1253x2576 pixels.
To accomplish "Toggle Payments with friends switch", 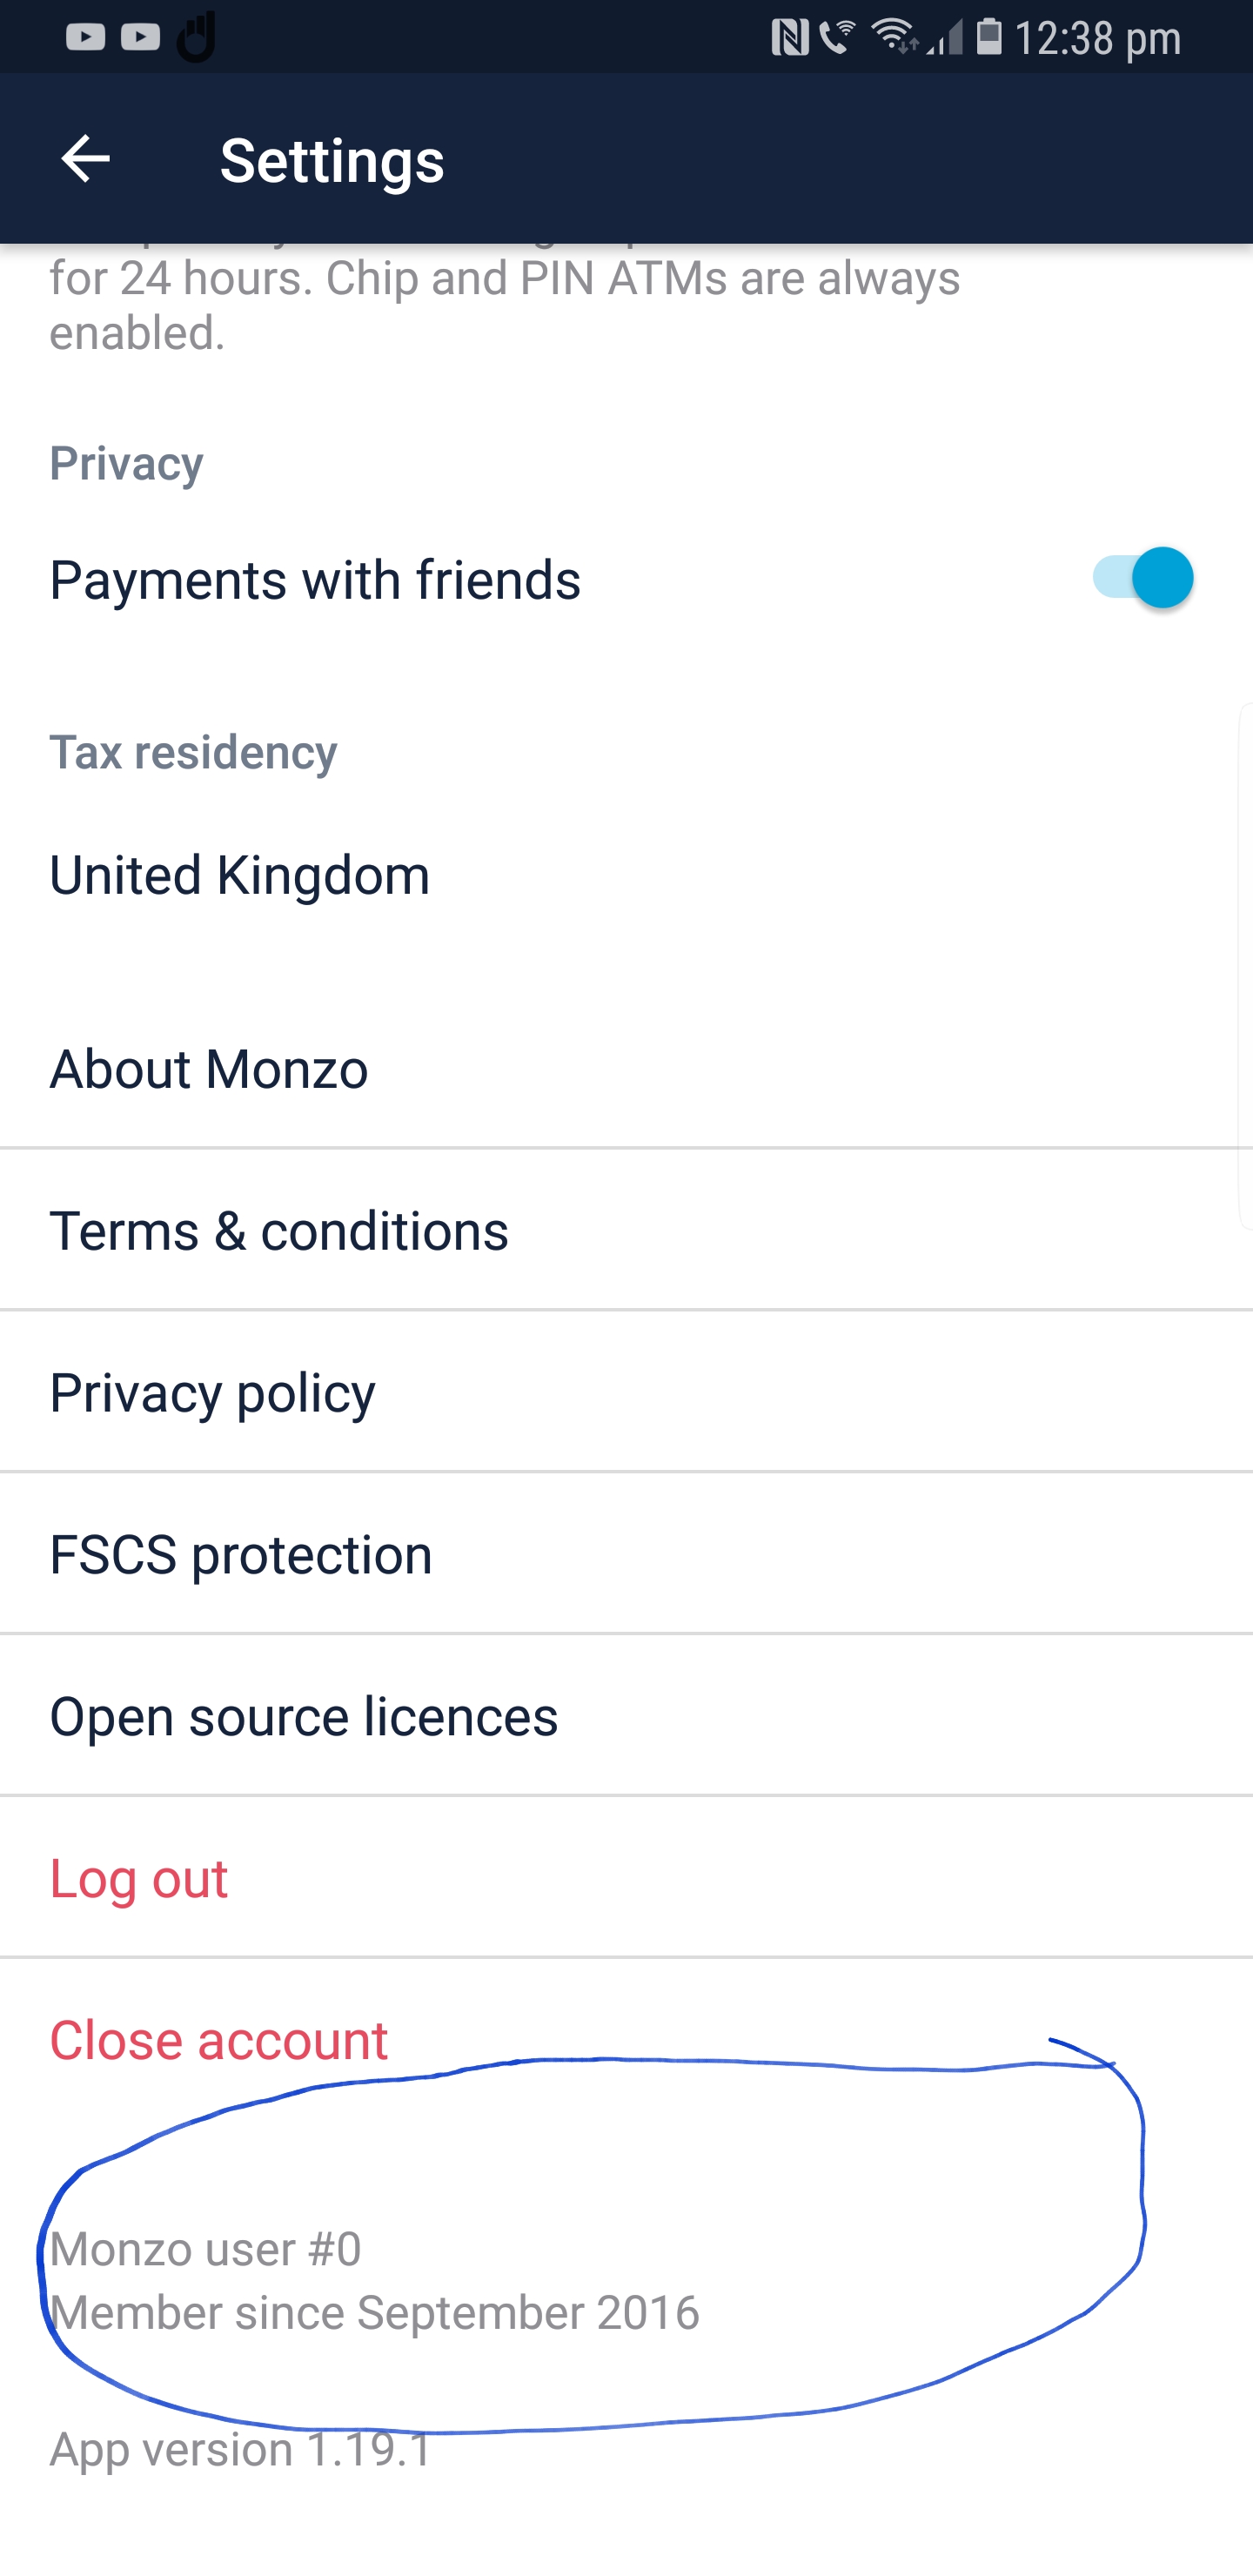I will coord(1142,577).
